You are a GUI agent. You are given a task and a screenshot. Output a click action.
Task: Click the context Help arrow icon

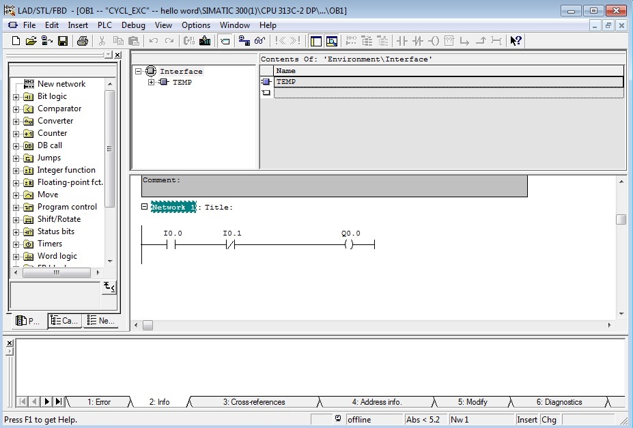point(516,41)
